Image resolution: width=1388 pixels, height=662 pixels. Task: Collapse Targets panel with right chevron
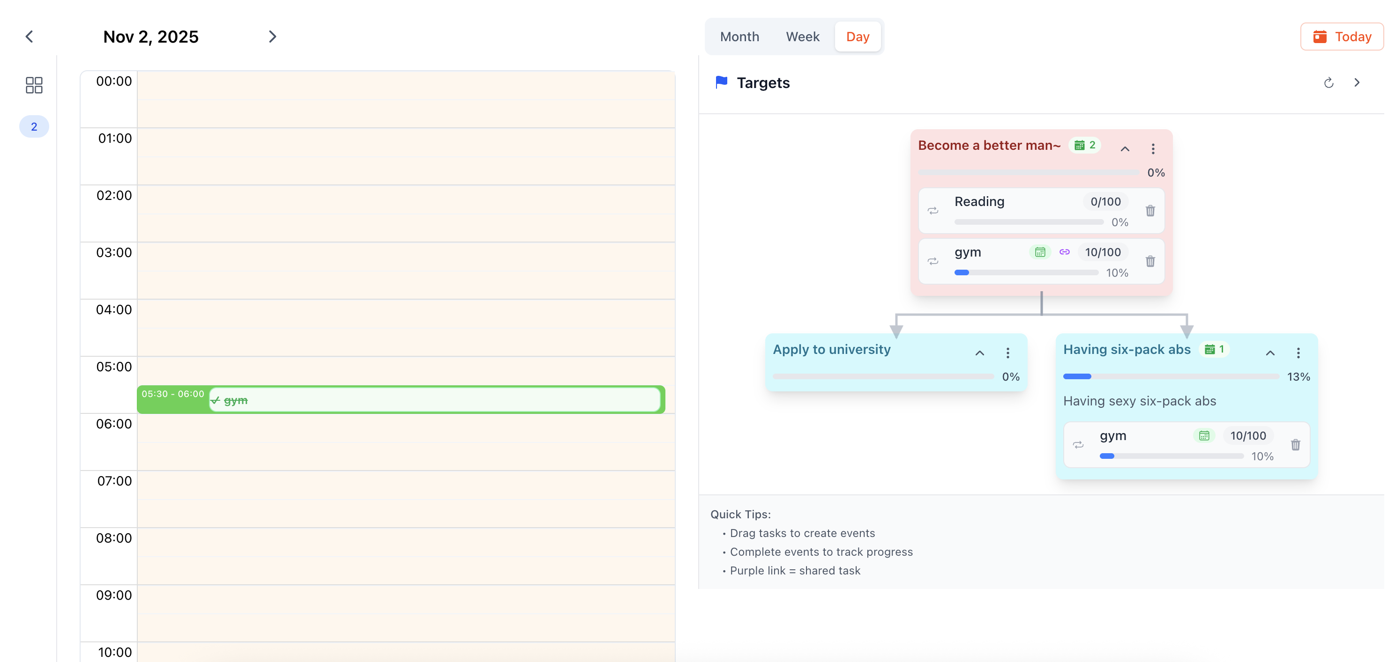pos(1357,83)
